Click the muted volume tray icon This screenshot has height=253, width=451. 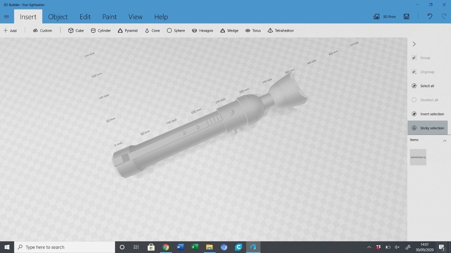click(x=397, y=247)
